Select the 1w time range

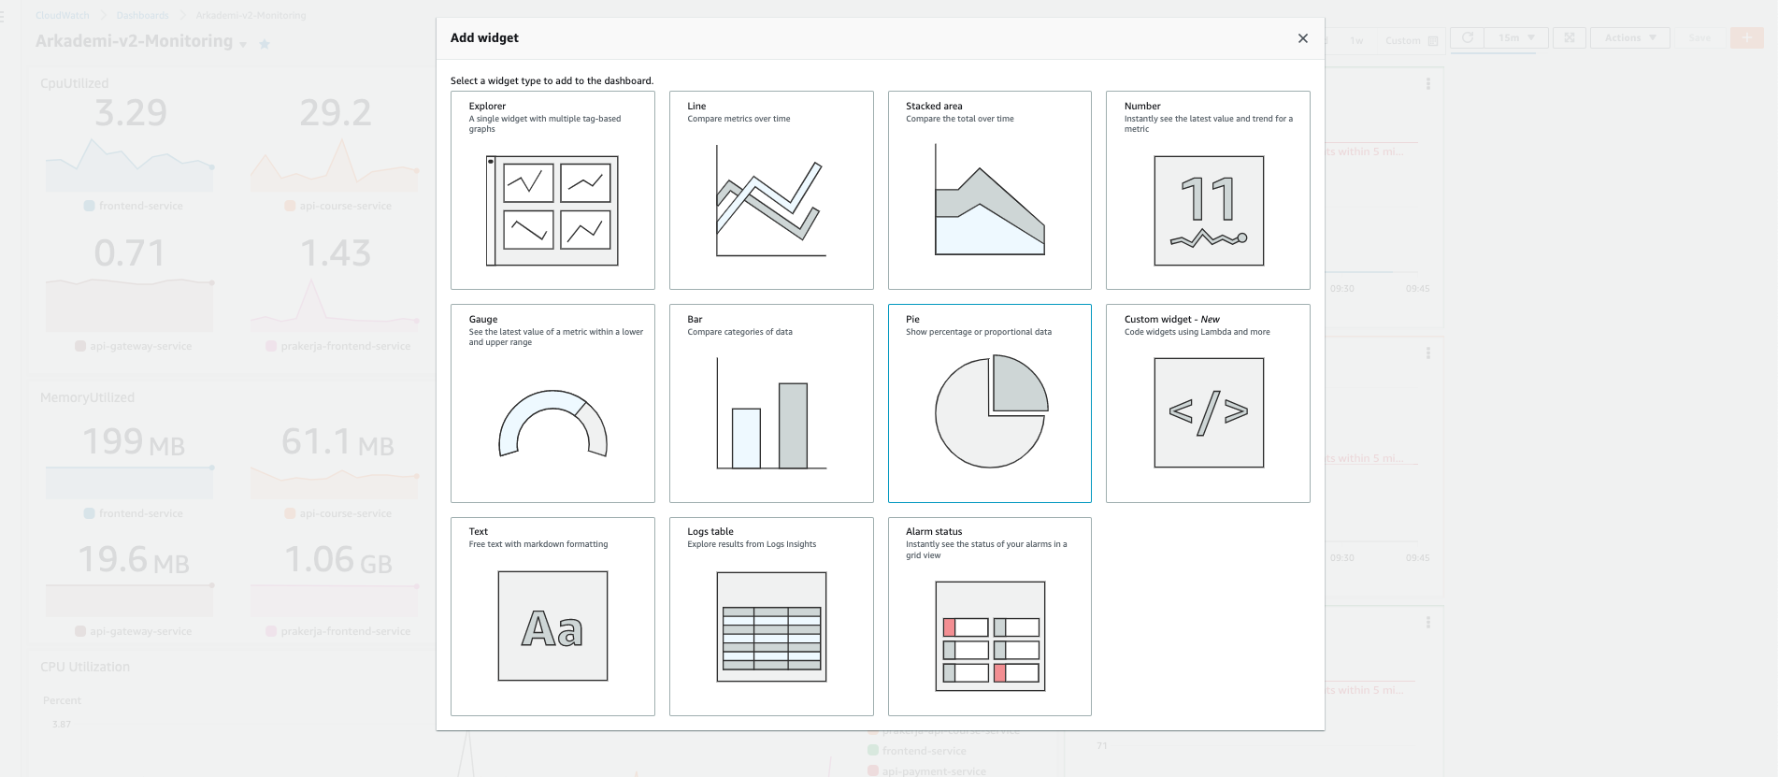[1356, 40]
